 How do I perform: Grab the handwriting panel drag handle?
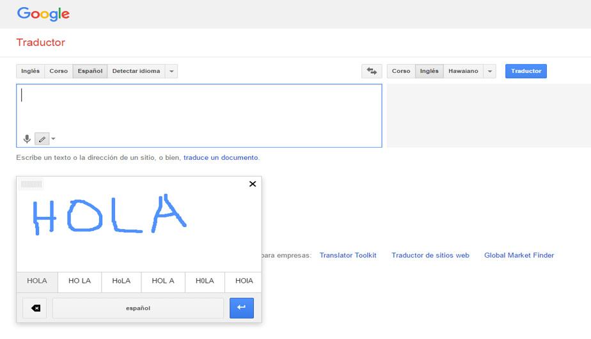click(x=31, y=184)
